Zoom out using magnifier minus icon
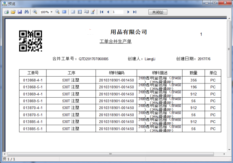Screen dimensions: 233x163 (57, 12)
